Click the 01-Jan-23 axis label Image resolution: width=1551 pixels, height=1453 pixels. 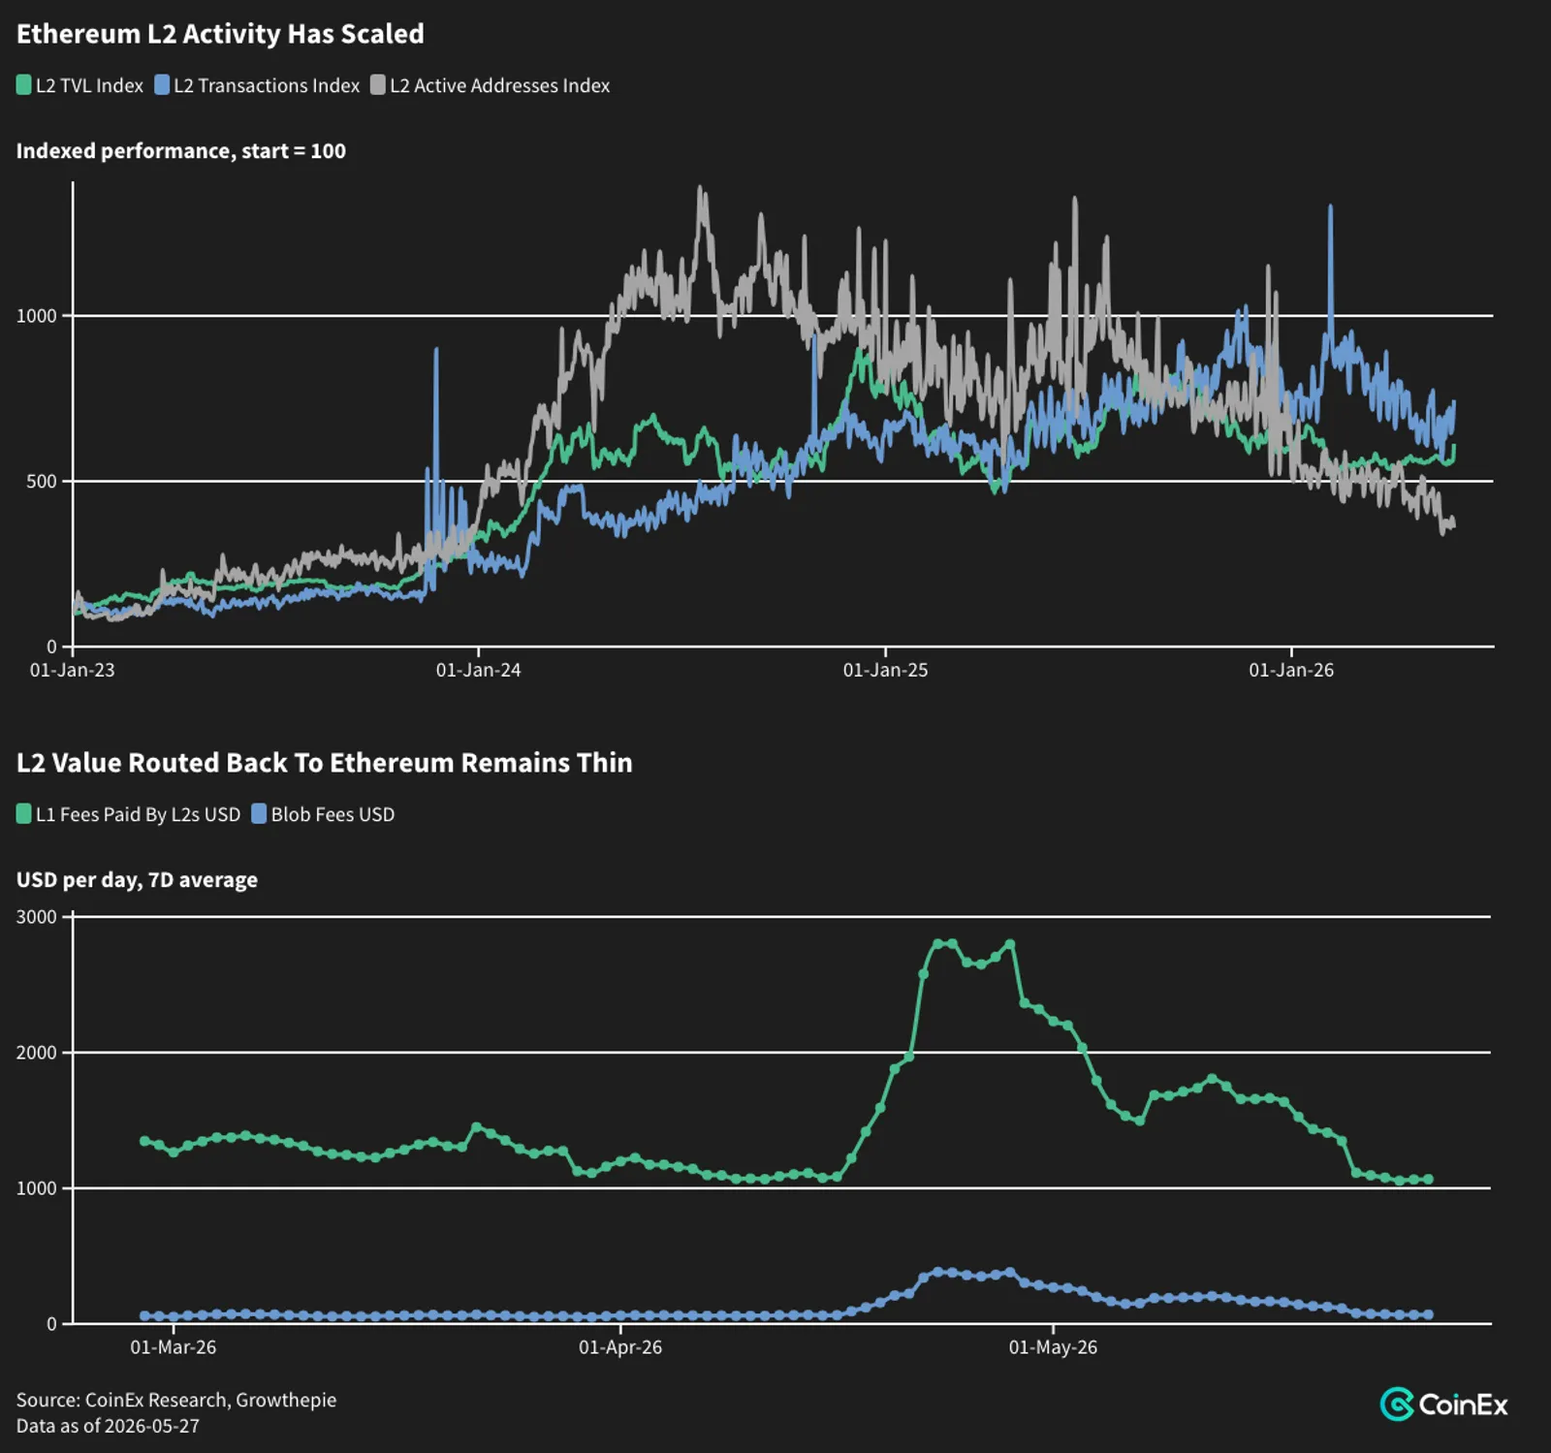pos(72,670)
